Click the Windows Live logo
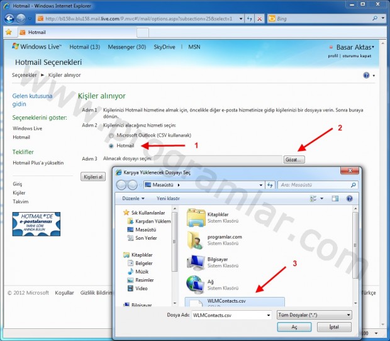Image resolution: width=390 pixels, height=341 pixels. 36,47
